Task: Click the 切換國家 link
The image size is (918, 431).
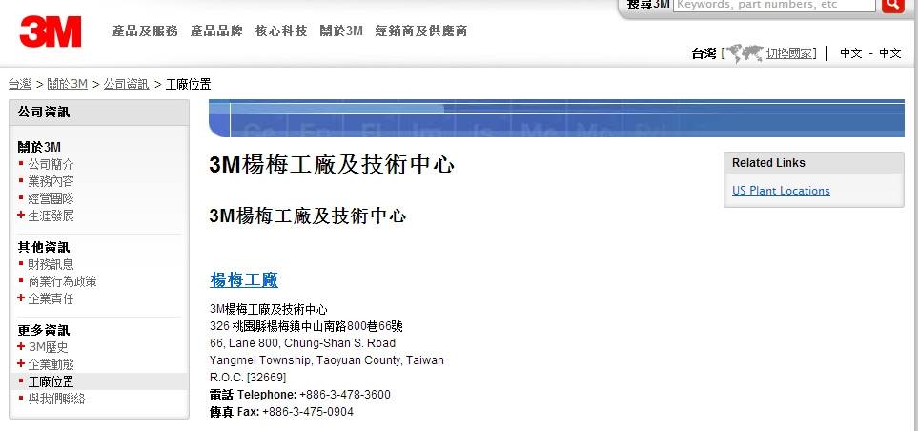Action: tap(789, 53)
